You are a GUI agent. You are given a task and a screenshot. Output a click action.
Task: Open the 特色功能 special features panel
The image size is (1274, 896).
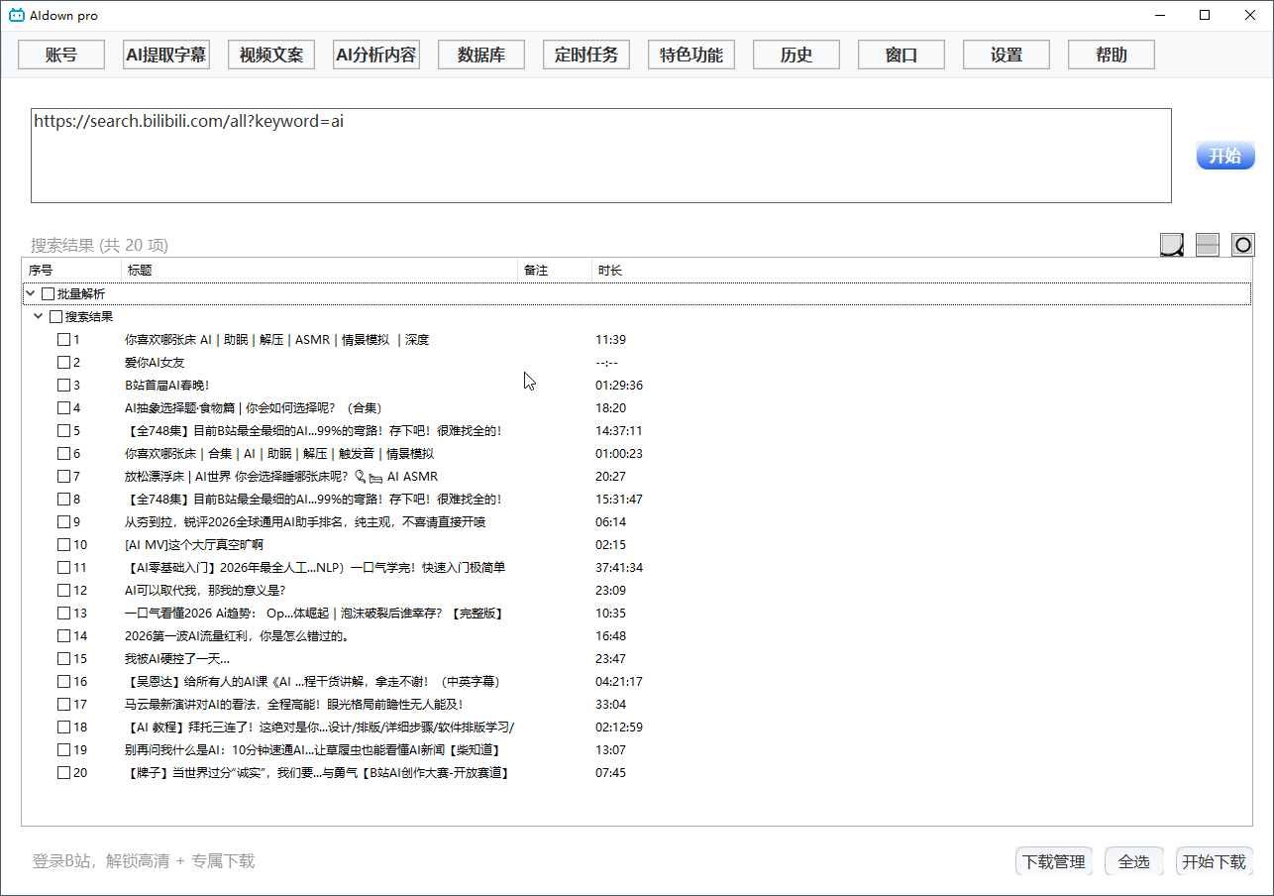690,55
